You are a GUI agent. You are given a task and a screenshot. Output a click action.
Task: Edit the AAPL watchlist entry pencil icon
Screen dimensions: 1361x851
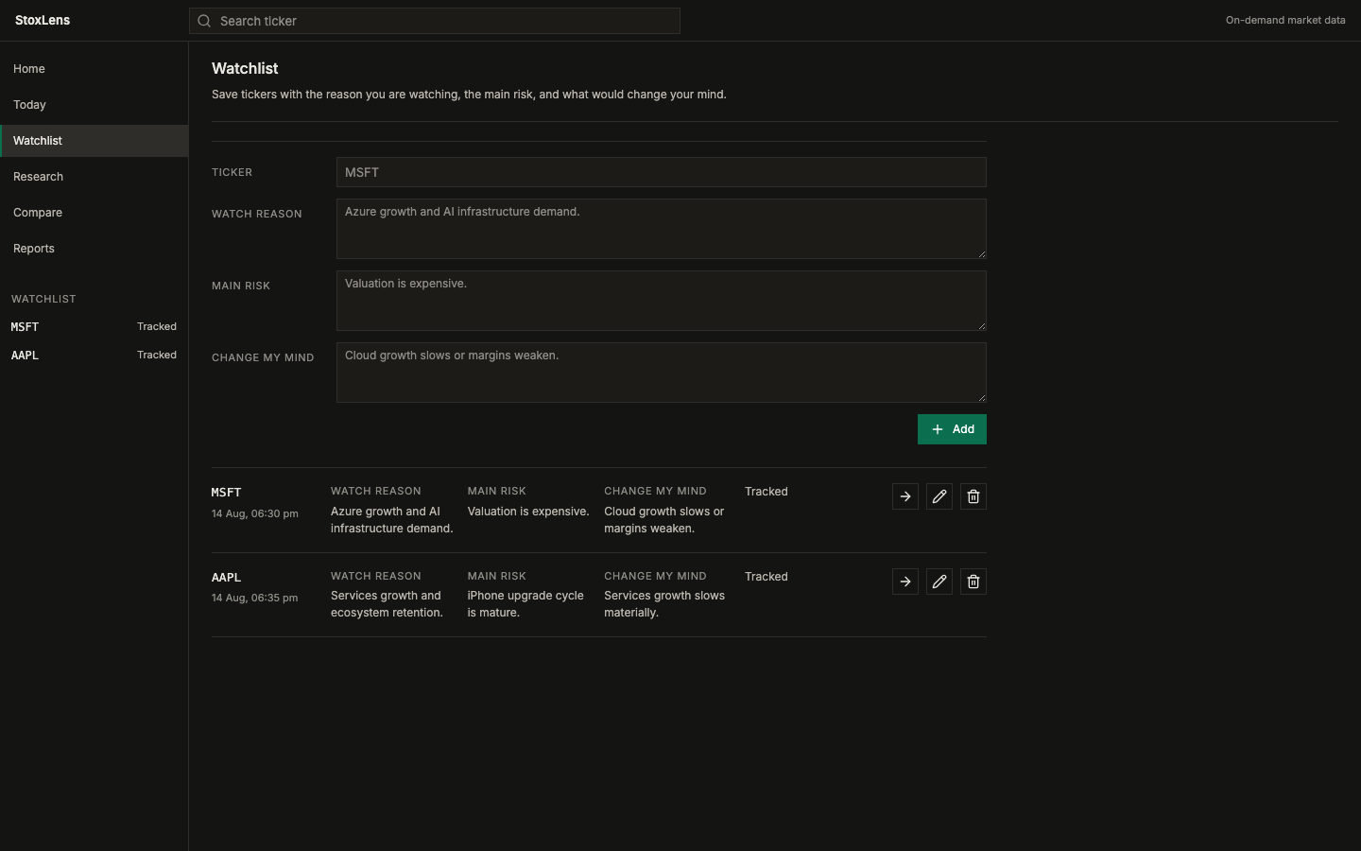point(939,582)
